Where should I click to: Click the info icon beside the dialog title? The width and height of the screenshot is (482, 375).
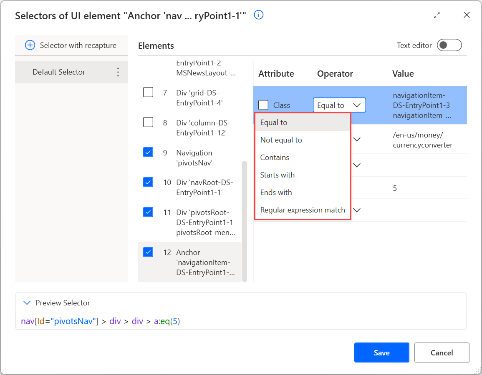coord(258,15)
